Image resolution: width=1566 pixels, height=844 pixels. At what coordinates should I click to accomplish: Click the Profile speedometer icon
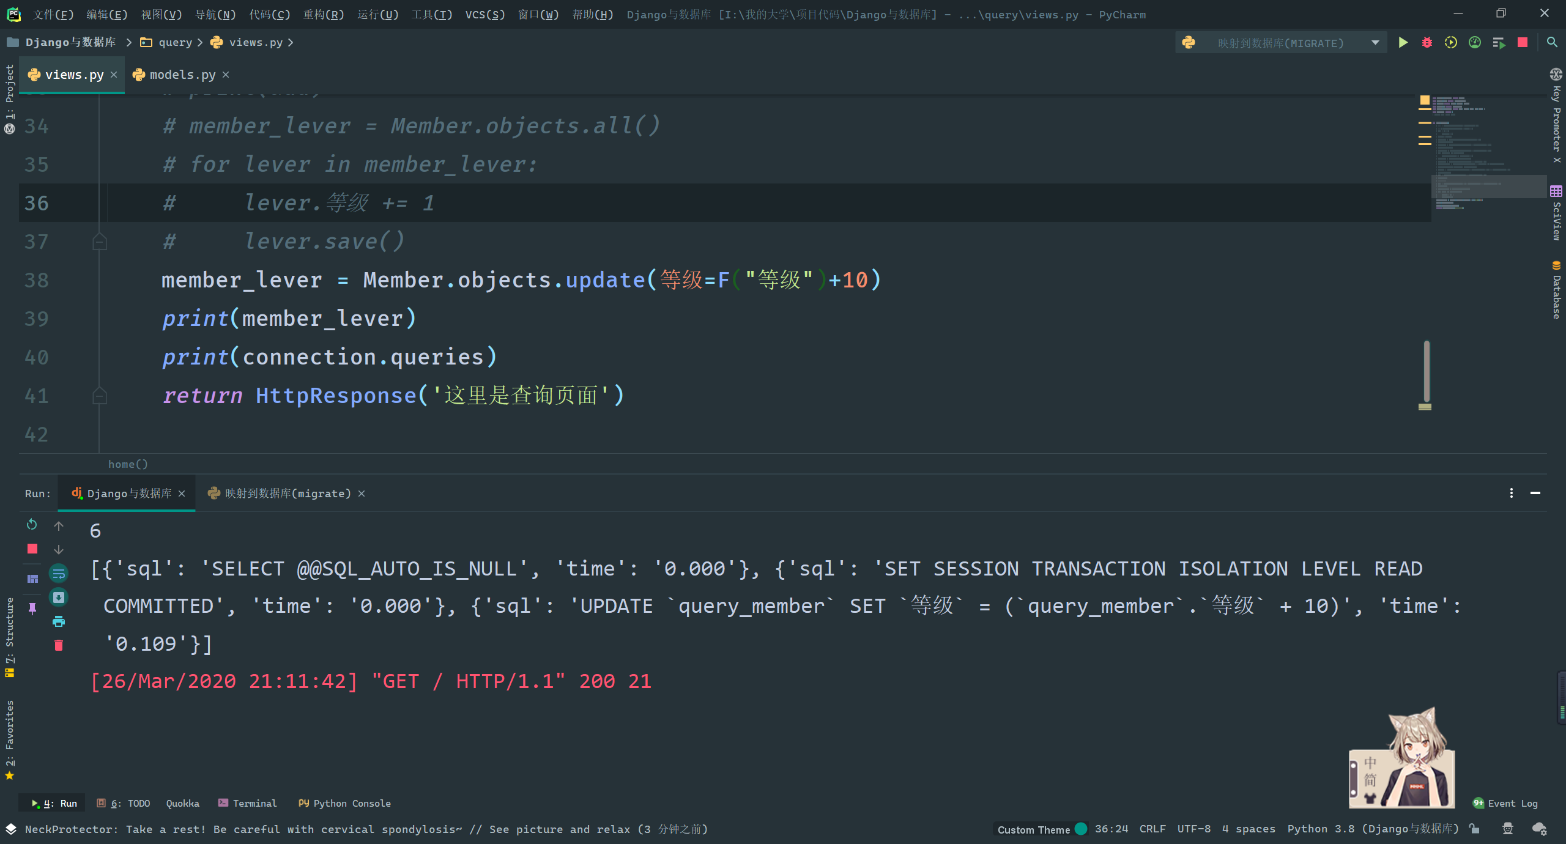pyautogui.click(x=1475, y=43)
